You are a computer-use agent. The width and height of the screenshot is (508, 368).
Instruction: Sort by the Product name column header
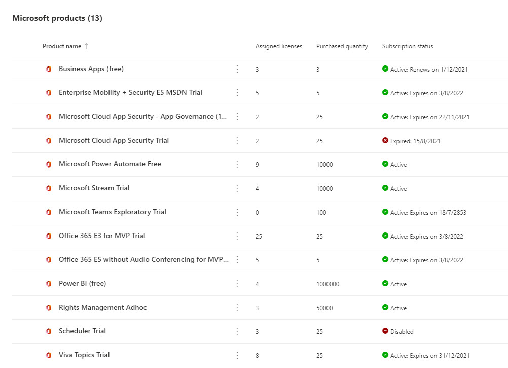(x=62, y=46)
